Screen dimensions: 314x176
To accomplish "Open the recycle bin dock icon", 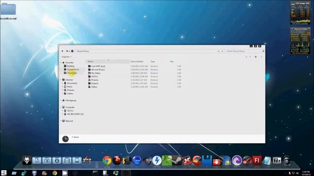I will click(x=287, y=160).
